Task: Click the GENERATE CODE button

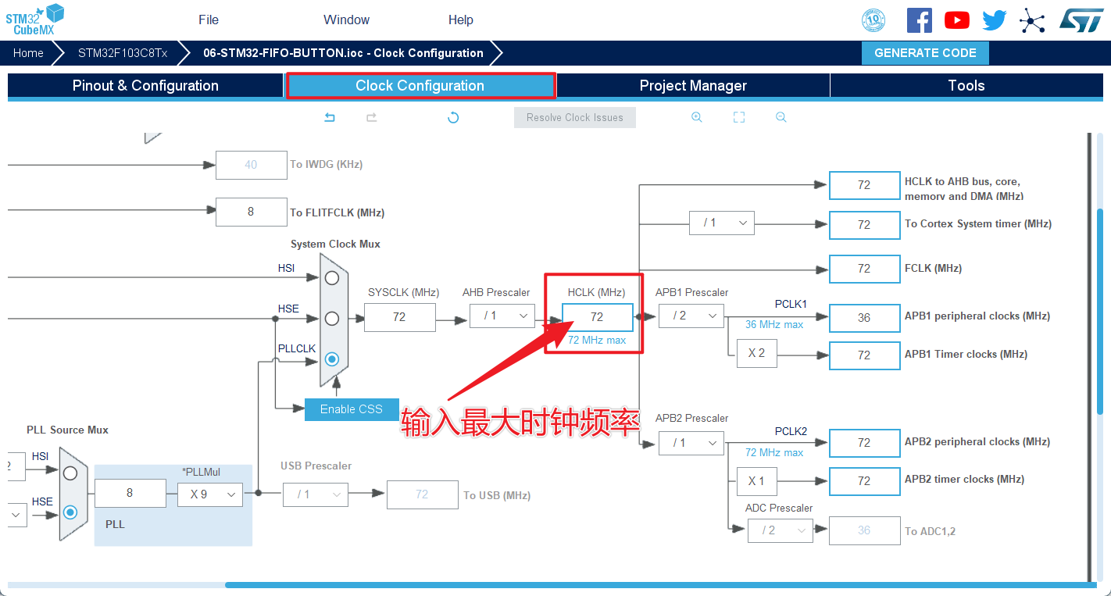Action: (x=925, y=52)
